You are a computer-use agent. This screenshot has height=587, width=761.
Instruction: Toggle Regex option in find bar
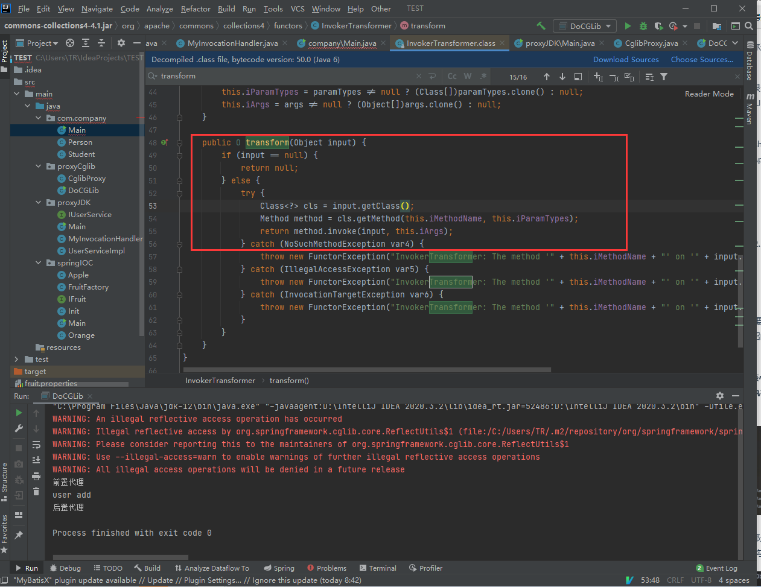pyautogui.click(x=483, y=76)
